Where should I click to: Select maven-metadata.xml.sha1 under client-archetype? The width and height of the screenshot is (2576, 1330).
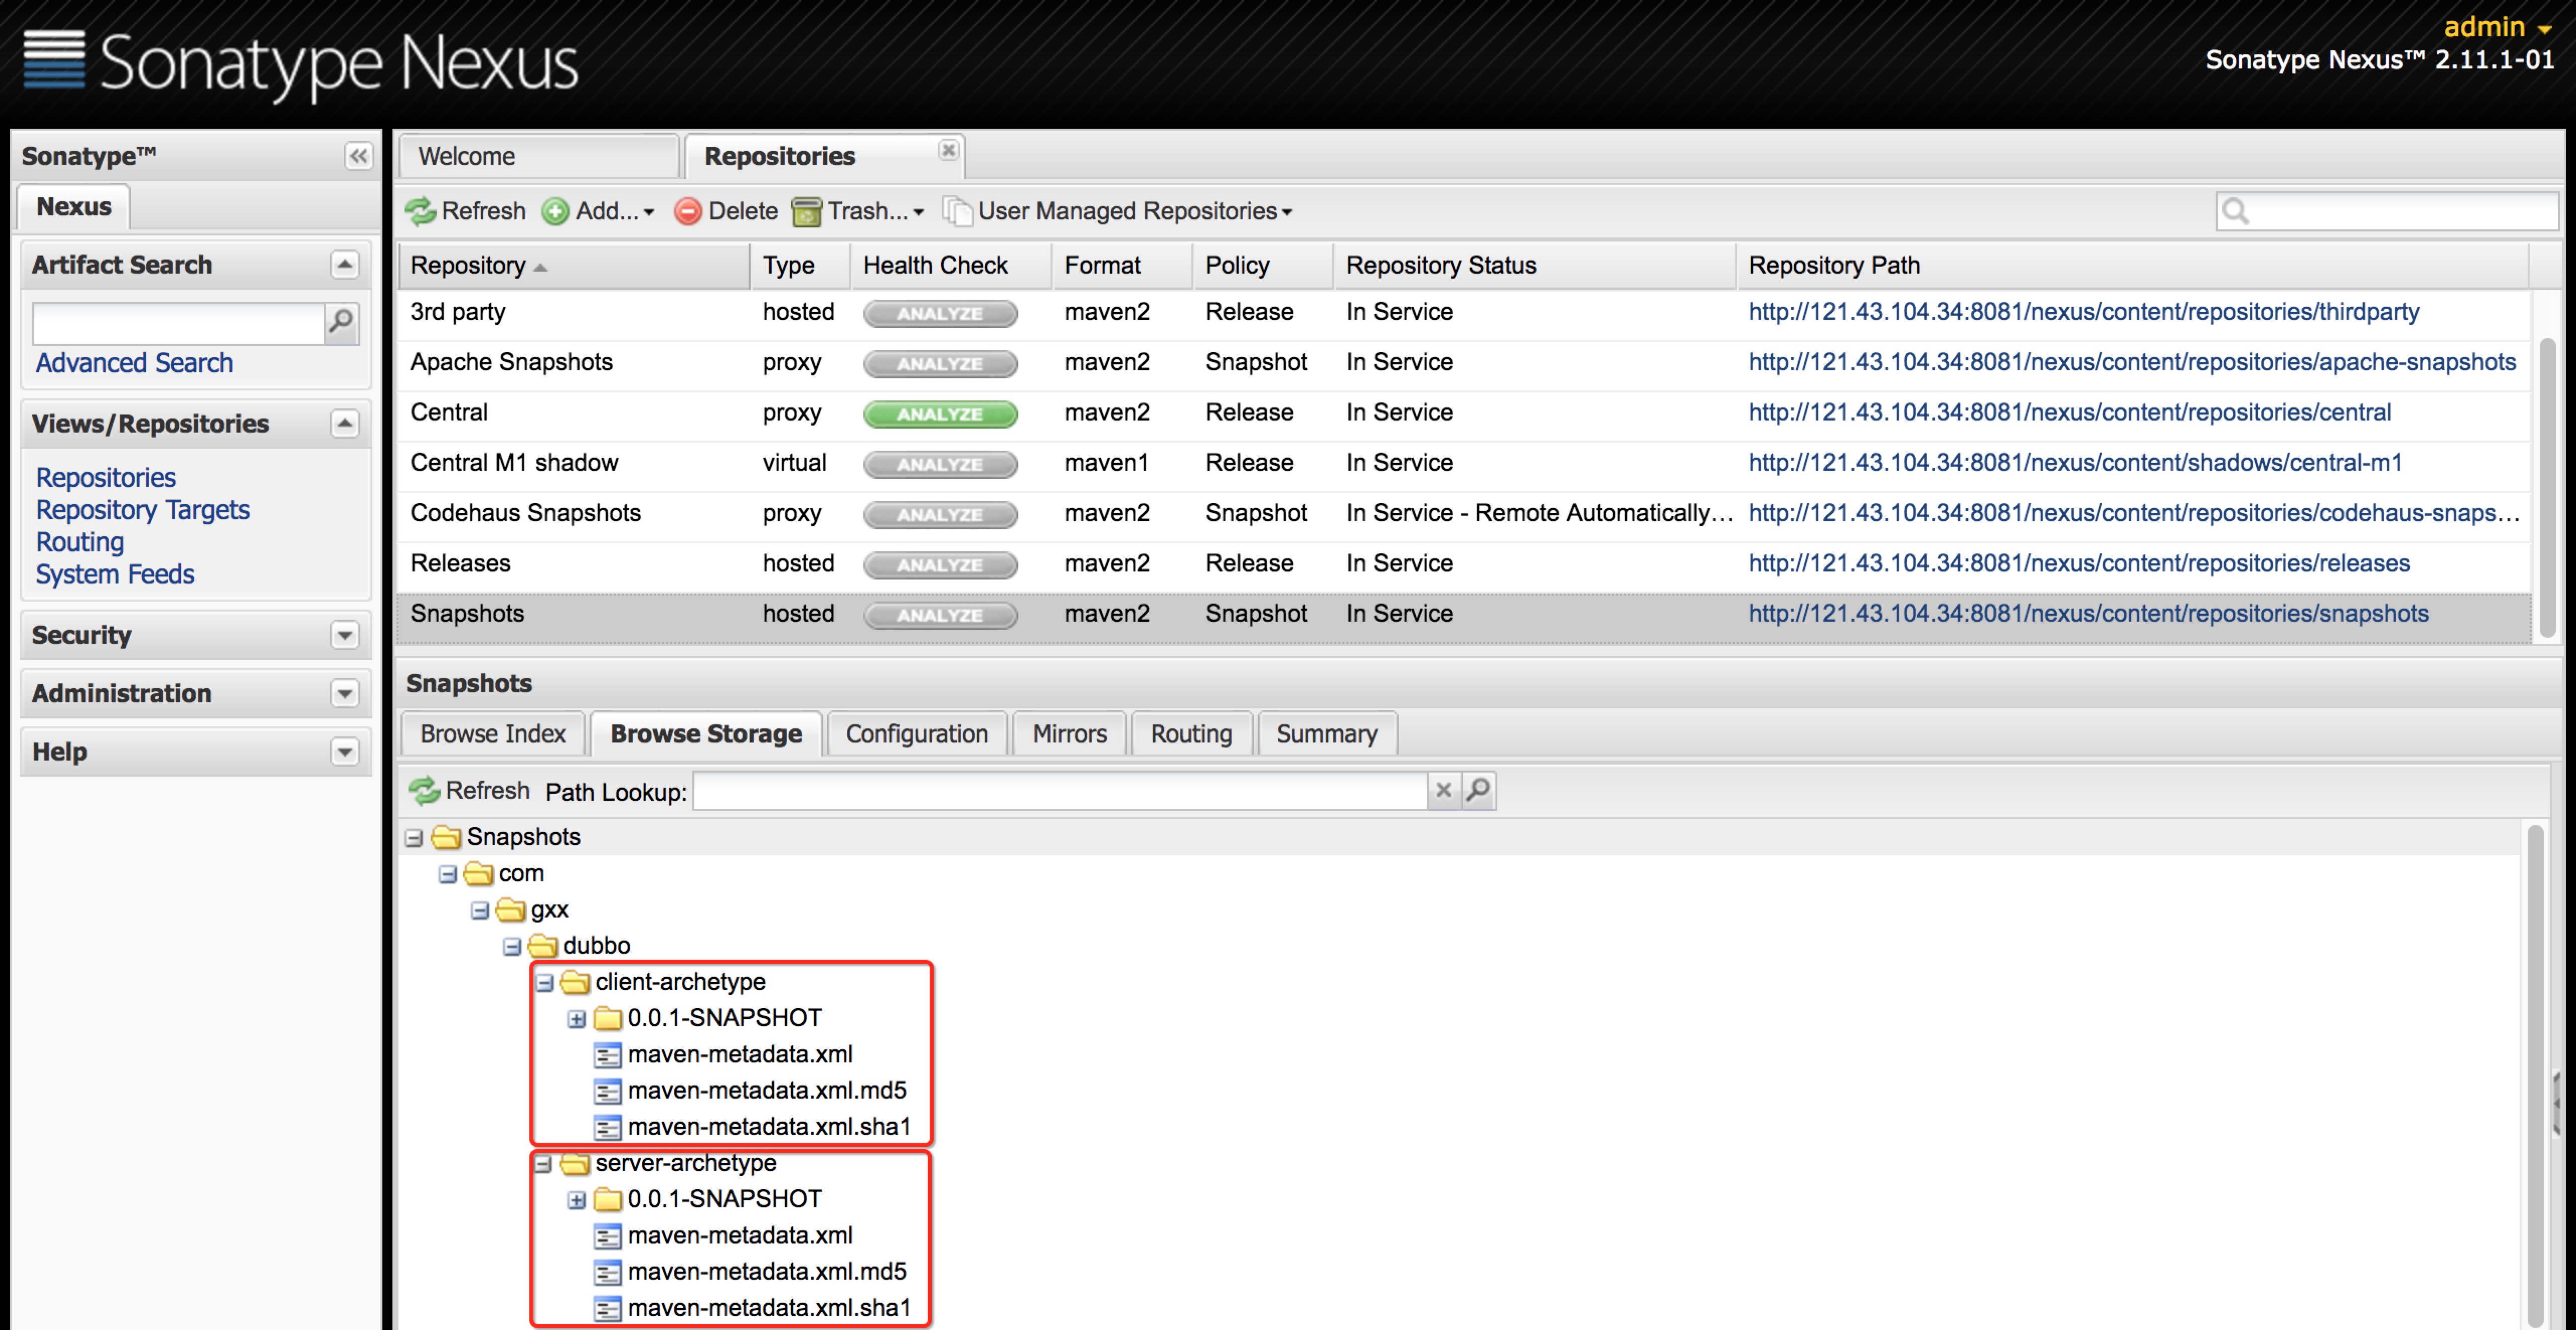point(768,1127)
